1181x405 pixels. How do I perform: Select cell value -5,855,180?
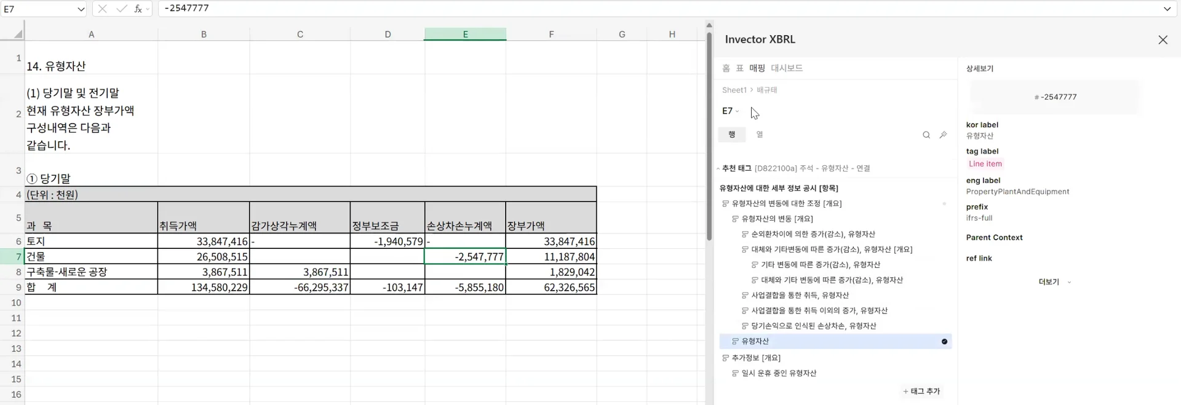[x=465, y=287]
